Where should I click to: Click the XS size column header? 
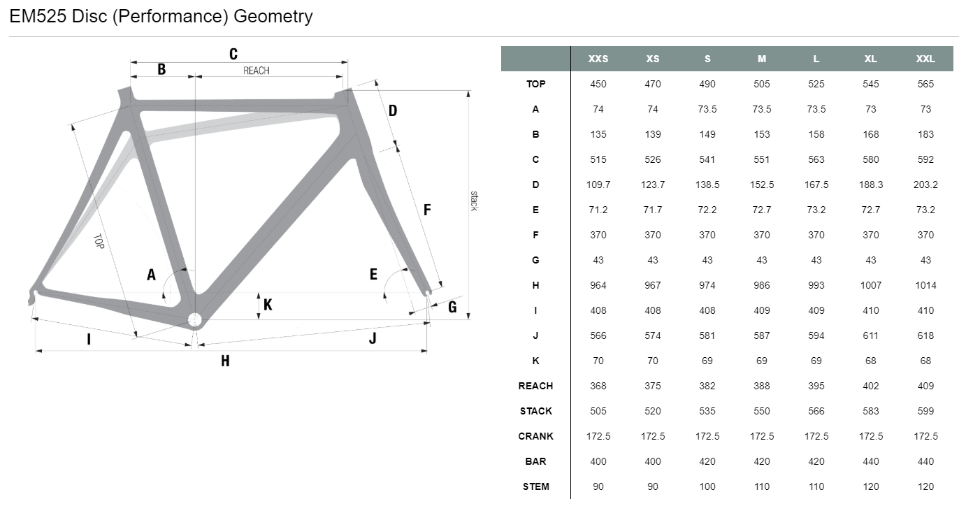[x=652, y=59]
